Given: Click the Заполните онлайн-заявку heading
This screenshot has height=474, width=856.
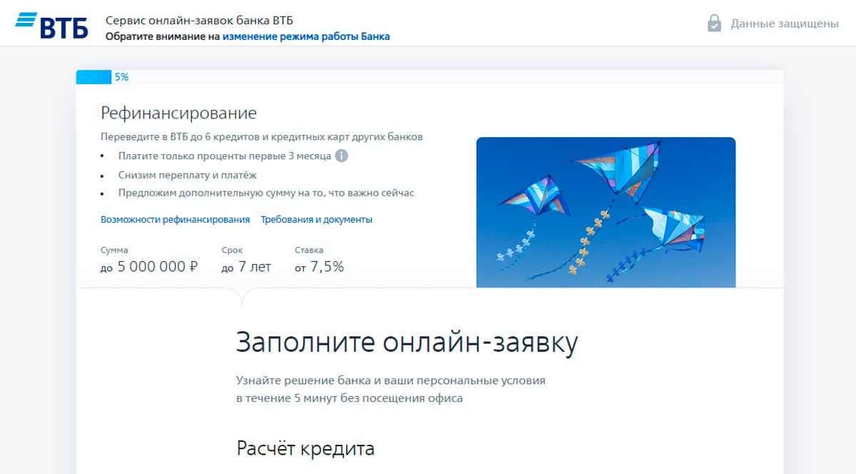Looking at the screenshot, I should [x=407, y=343].
